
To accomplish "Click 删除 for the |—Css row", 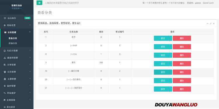I will (x=182, y=55).
